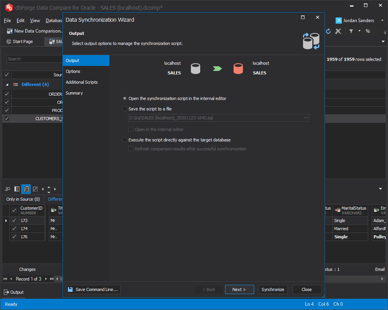Select Execute script directly against target database

(125, 140)
